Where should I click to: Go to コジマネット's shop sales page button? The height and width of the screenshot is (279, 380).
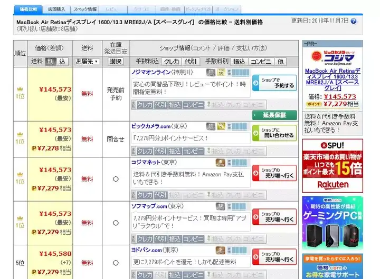[274, 173]
